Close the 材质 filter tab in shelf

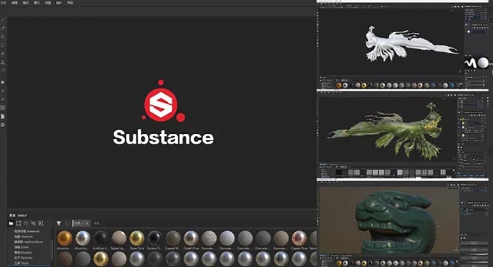click(87, 223)
